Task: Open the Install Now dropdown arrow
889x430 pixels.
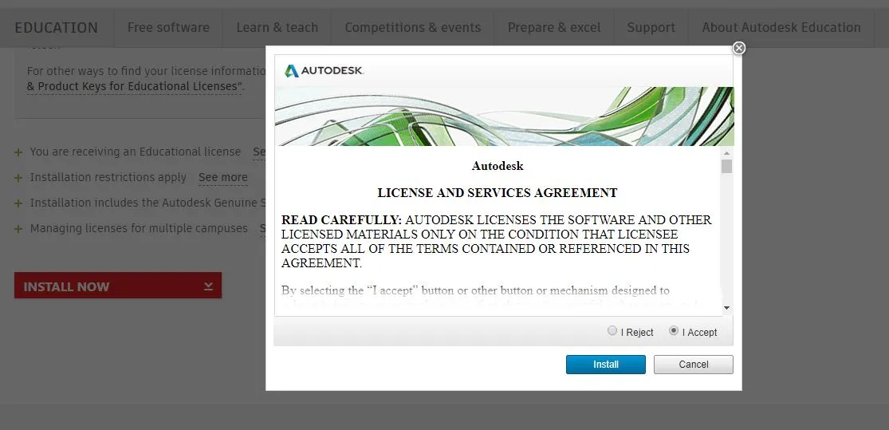Action: click(x=208, y=286)
